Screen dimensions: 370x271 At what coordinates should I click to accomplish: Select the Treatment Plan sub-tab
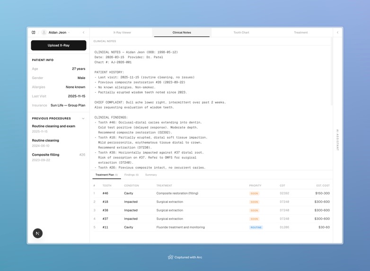(x=106, y=175)
